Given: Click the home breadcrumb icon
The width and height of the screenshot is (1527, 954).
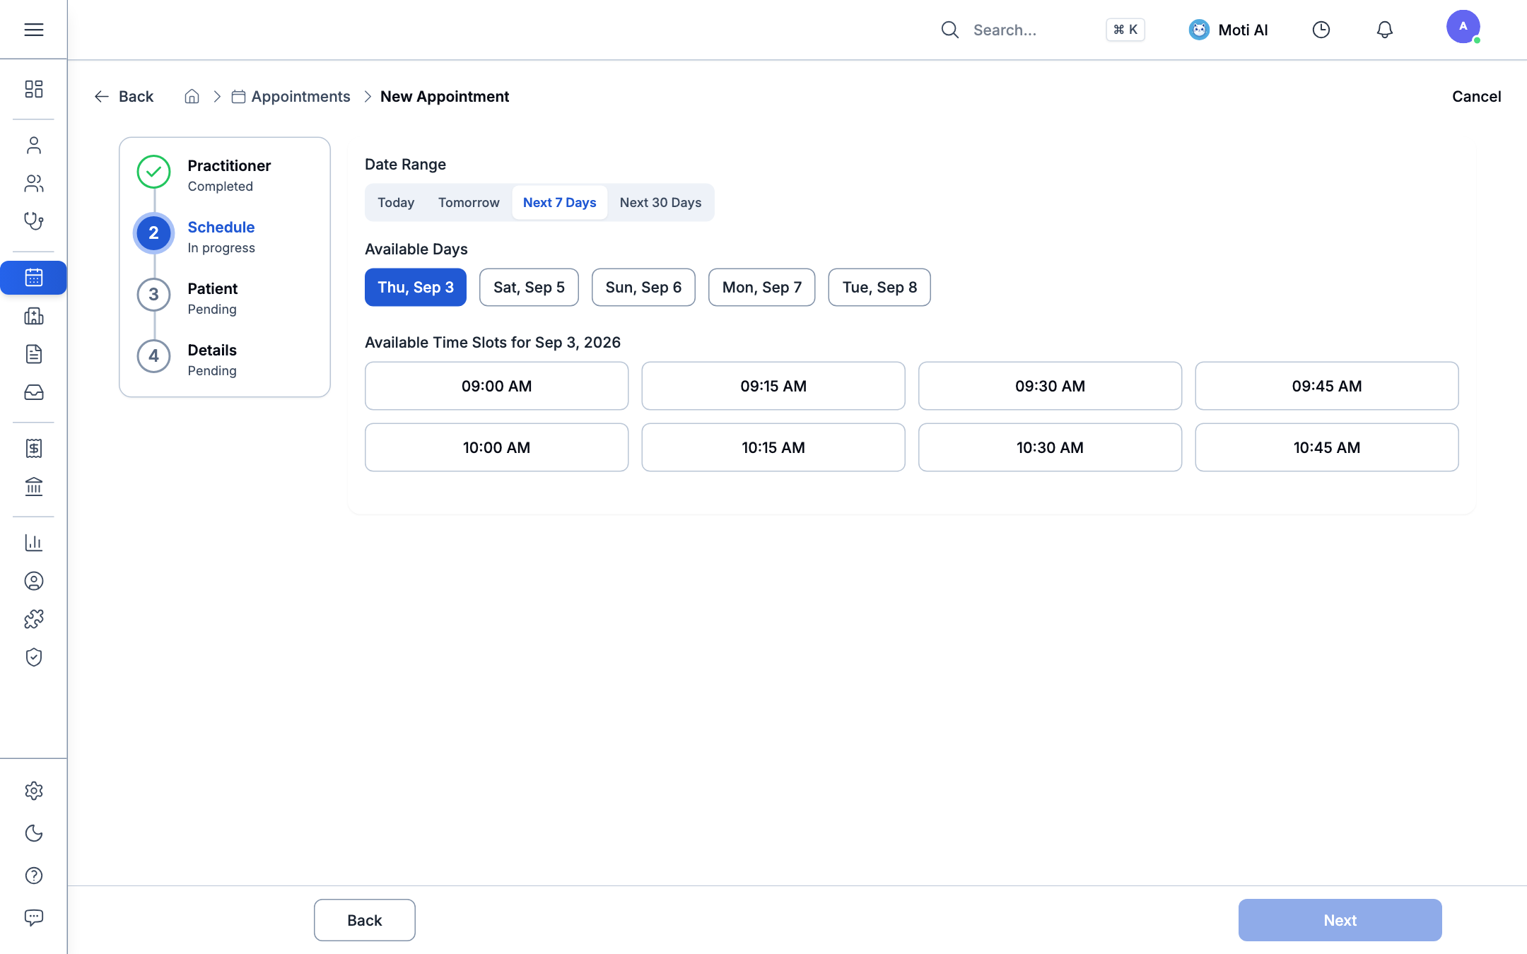Looking at the screenshot, I should click(x=192, y=96).
